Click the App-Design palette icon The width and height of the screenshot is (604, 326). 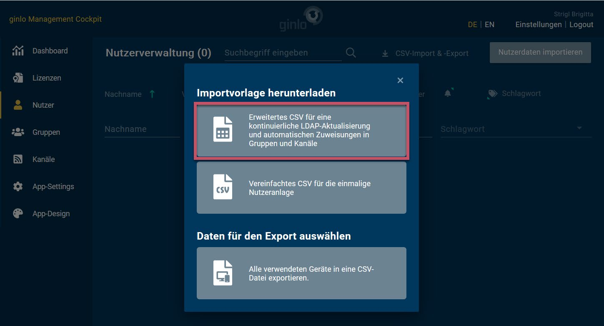pyautogui.click(x=18, y=213)
